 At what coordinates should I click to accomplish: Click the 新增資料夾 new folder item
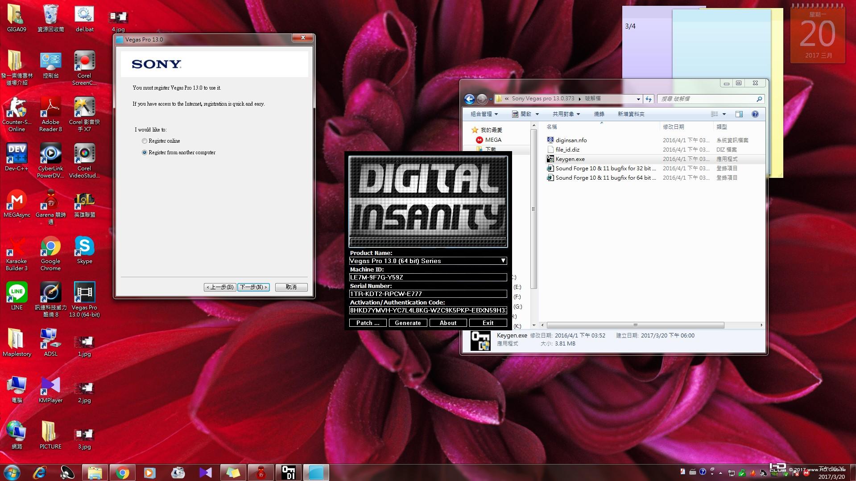click(x=631, y=114)
